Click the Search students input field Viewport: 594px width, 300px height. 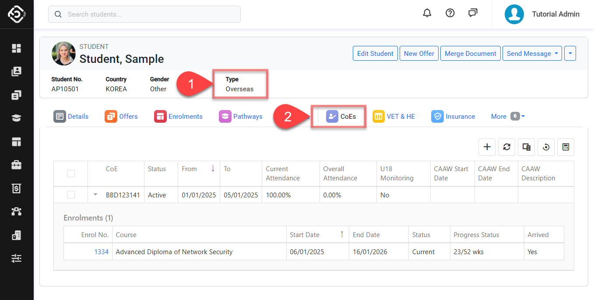[144, 14]
